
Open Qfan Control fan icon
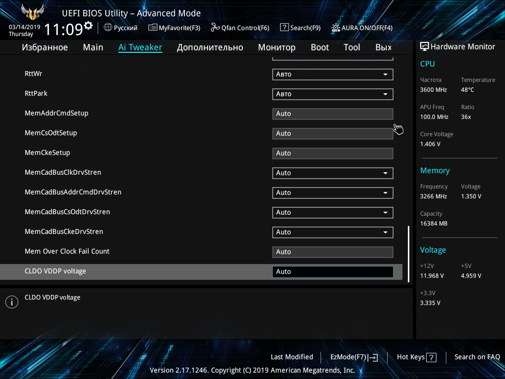point(215,28)
